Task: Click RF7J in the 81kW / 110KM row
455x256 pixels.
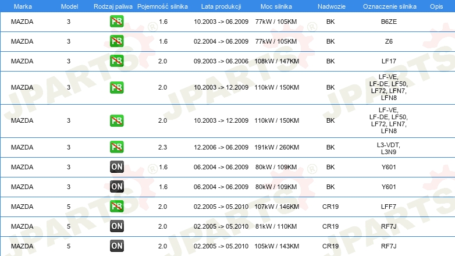Action: pos(389,226)
